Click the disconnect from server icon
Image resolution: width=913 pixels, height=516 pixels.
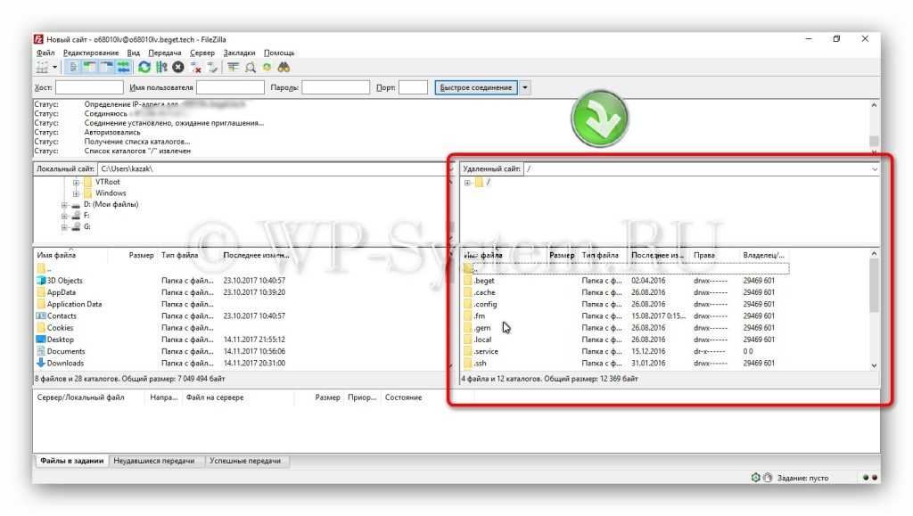[195, 67]
